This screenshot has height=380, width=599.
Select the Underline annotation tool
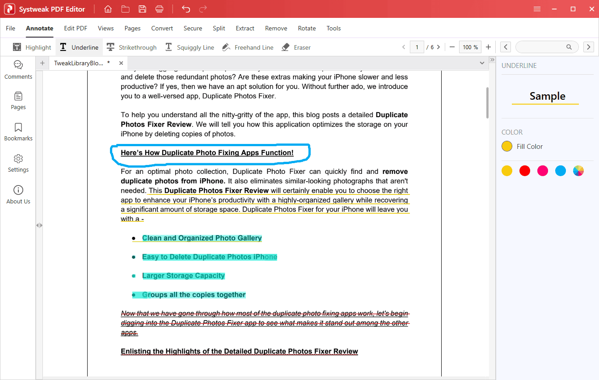[x=79, y=47]
